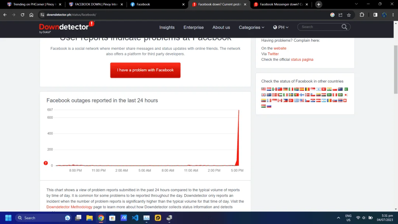Click the search magnifier icon in header
The image size is (398, 224).
point(344,27)
